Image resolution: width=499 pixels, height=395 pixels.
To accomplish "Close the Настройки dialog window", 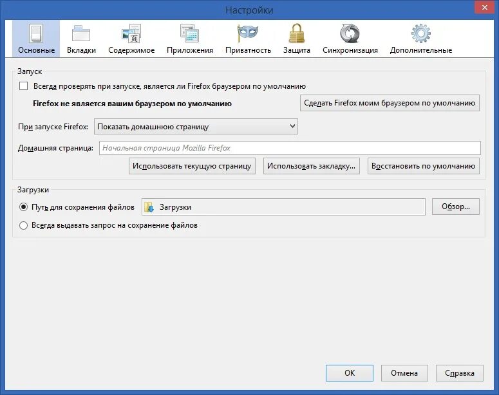I will click(x=484, y=7).
